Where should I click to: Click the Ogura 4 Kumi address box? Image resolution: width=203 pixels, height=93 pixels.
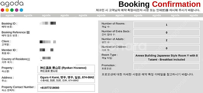[66, 79]
